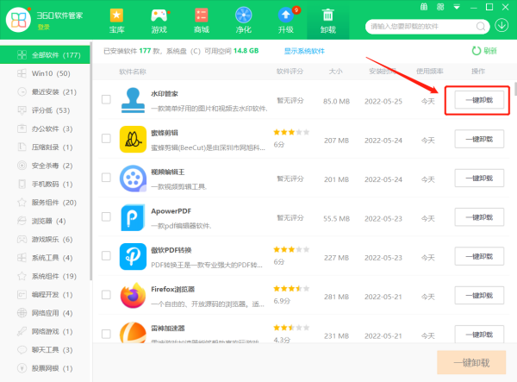Click the 刷新 refresh button

484,51
